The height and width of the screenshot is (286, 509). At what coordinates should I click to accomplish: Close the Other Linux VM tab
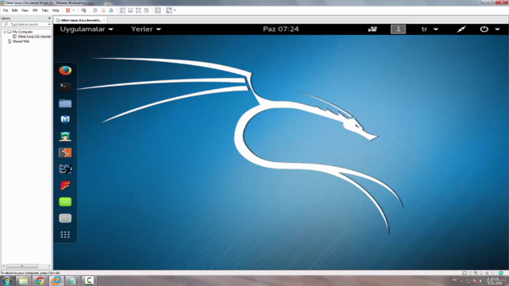[x=104, y=20]
